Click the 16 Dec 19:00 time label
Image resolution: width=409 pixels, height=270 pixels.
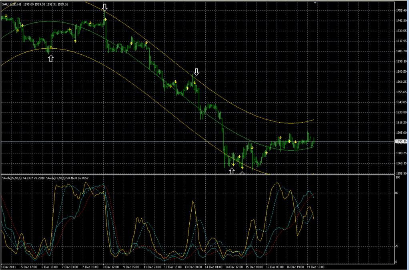295,267
